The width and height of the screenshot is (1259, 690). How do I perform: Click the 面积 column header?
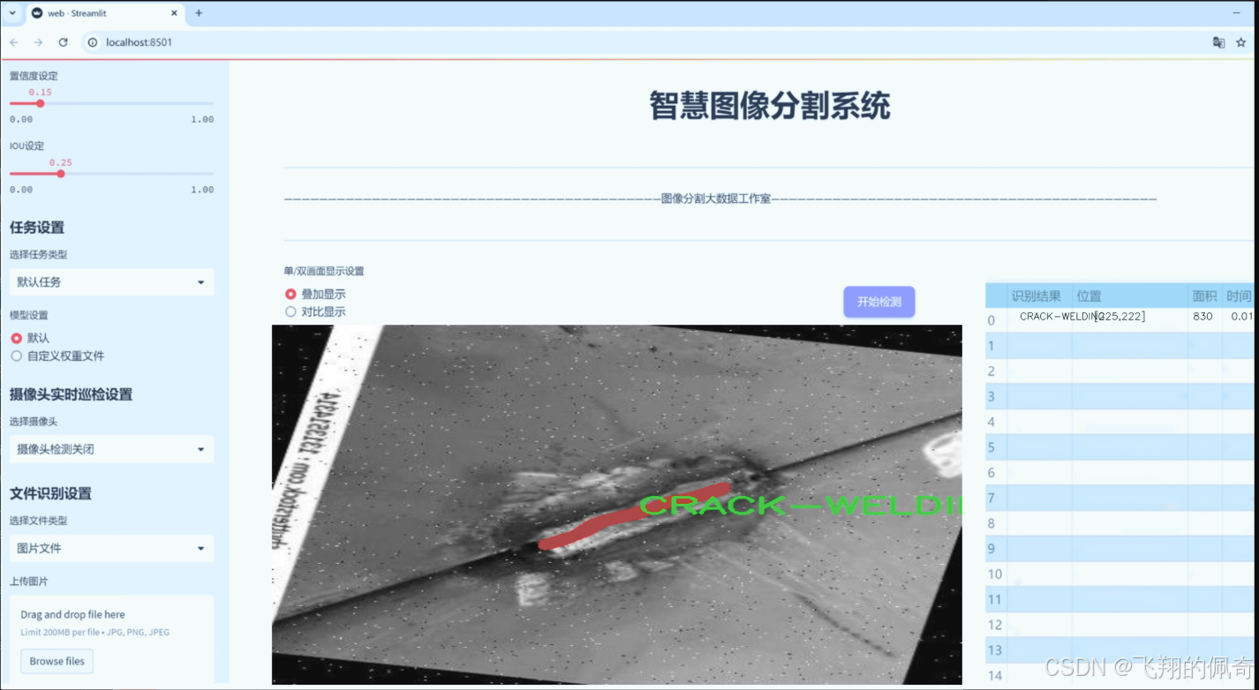pos(1204,296)
